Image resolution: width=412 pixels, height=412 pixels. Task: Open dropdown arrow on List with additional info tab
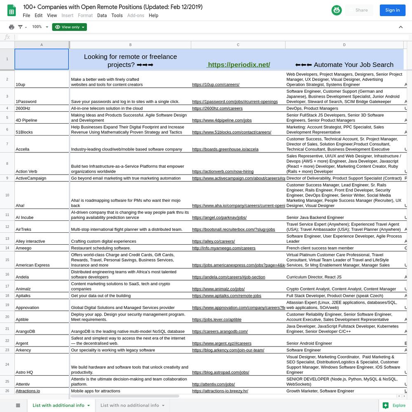tap(89, 406)
